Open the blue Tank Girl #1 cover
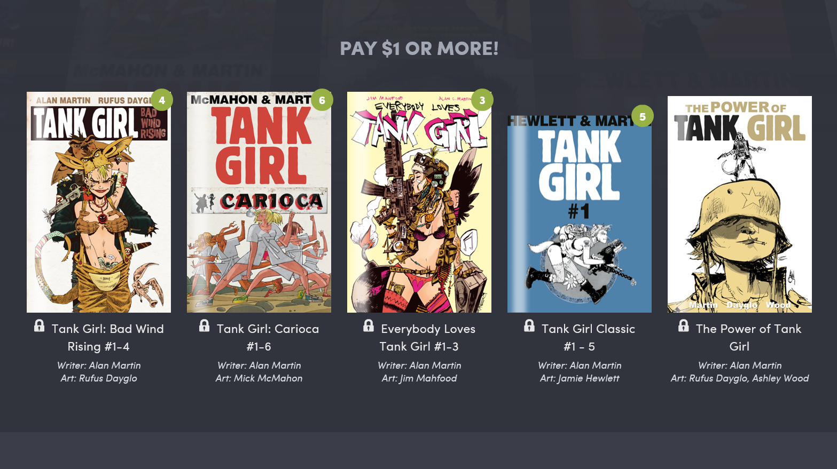The image size is (837, 469). pyautogui.click(x=580, y=214)
